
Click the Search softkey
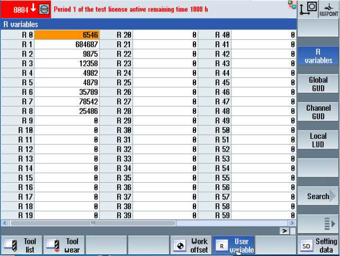pyautogui.click(x=318, y=196)
